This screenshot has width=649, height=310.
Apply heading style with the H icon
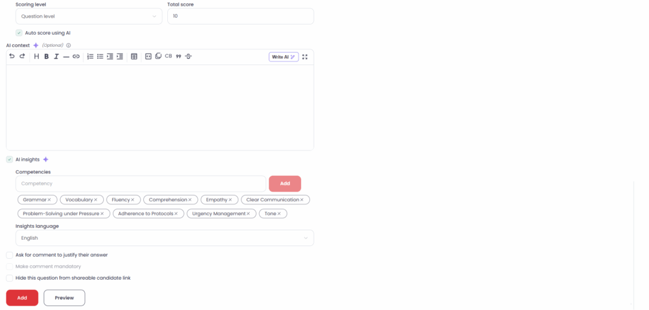click(x=36, y=57)
